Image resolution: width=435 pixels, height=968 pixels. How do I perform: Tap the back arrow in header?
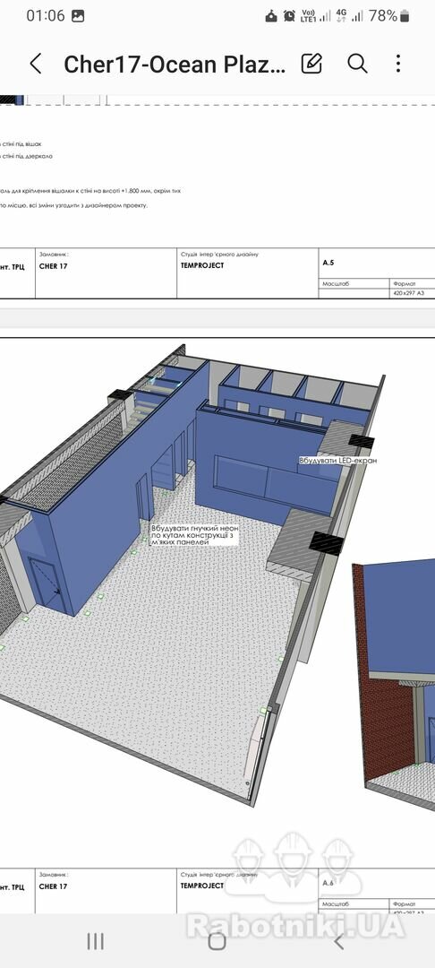[x=36, y=64]
